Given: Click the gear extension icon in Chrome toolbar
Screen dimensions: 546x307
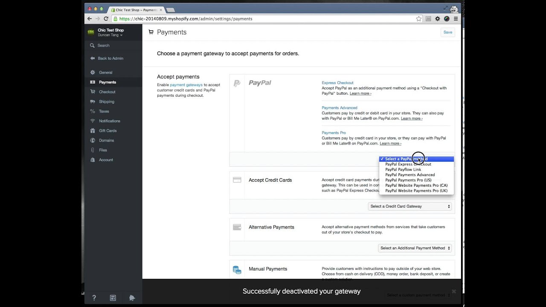Looking at the screenshot, I should point(437,19).
